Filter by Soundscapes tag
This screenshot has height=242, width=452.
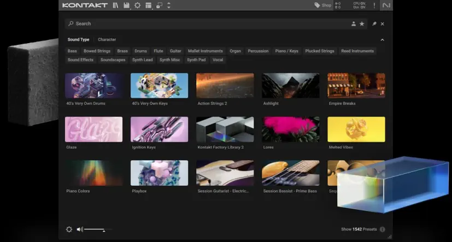coord(113,60)
